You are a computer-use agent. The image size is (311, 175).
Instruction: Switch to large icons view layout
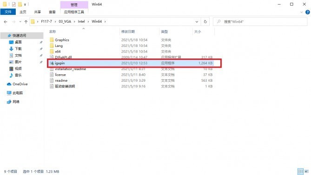[307, 171]
